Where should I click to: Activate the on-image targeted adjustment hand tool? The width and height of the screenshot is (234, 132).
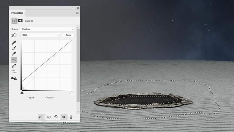point(14,35)
